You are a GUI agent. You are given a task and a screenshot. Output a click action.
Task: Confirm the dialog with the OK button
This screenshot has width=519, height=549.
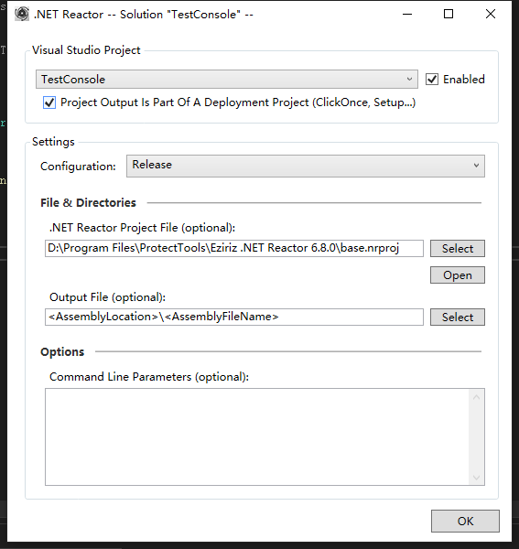pos(465,521)
